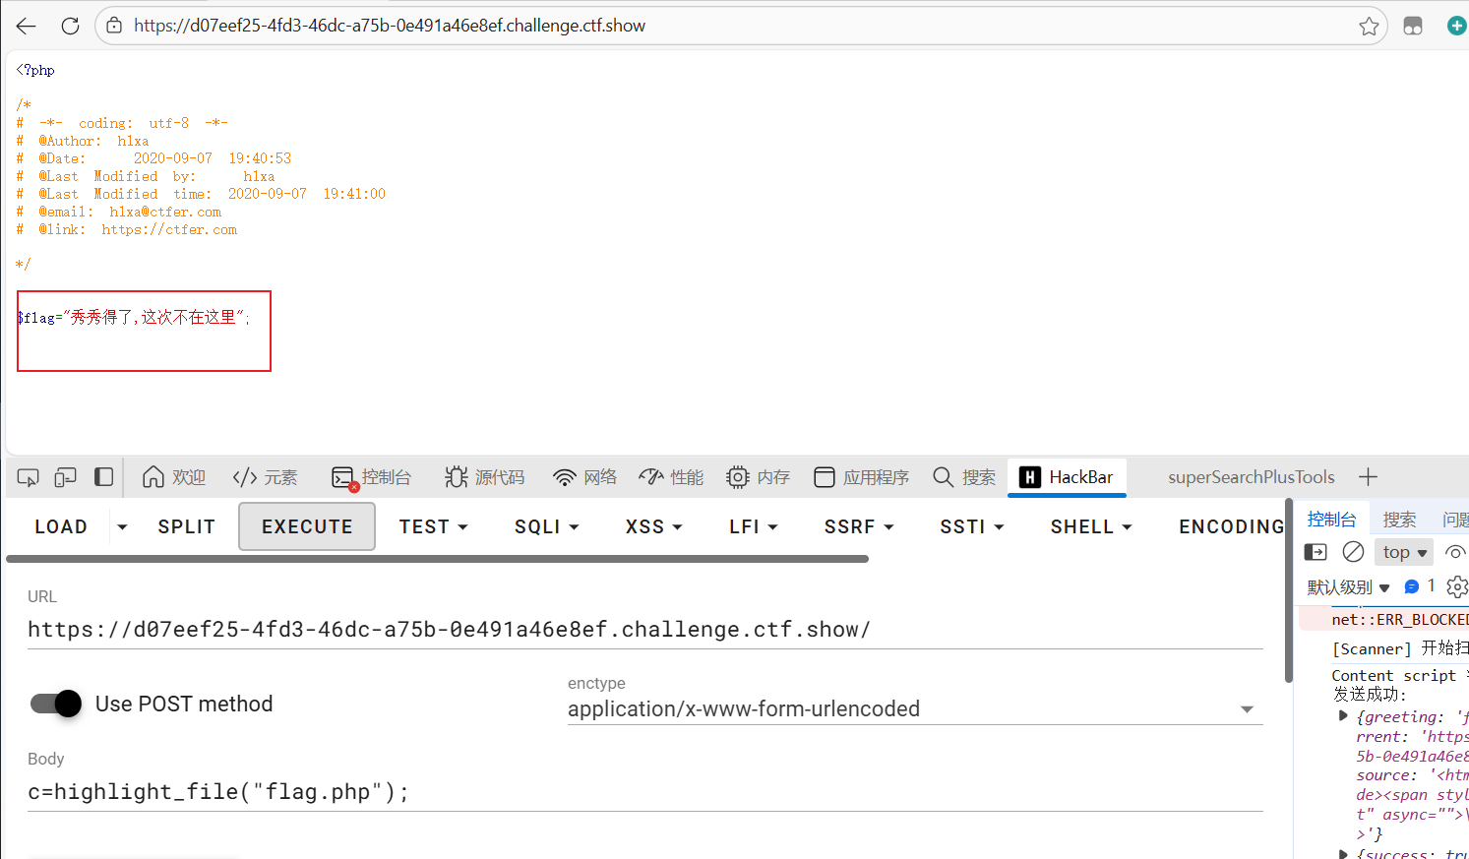Select the inspect element picker icon
This screenshot has width=1469, height=859.
(29, 477)
